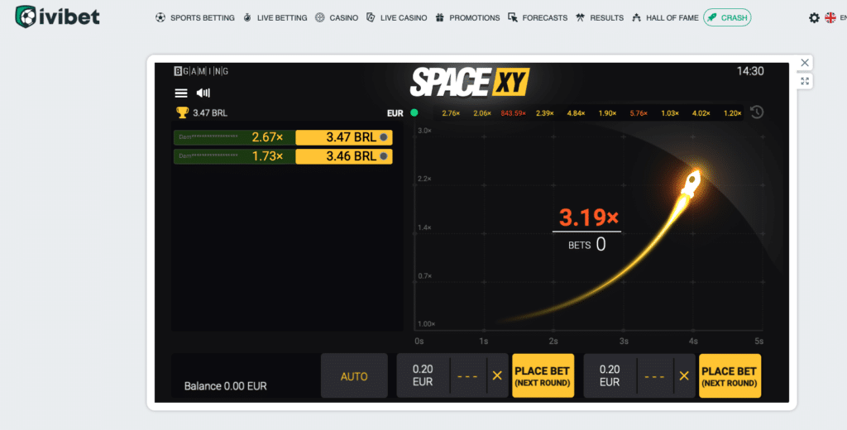This screenshot has height=430, width=847.
Task: Select the second 0.20 EUR bet amount
Action: [610, 375]
